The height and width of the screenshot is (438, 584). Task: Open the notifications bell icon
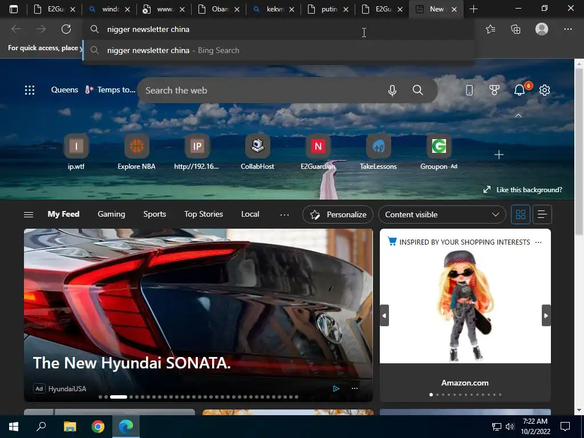click(520, 90)
